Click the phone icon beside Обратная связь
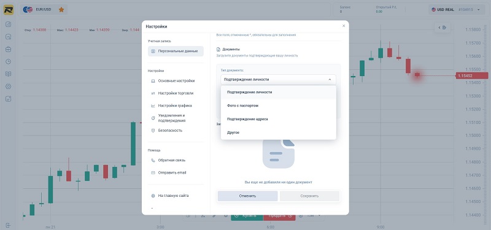This screenshot has width=491, height=230. point(153,160)
